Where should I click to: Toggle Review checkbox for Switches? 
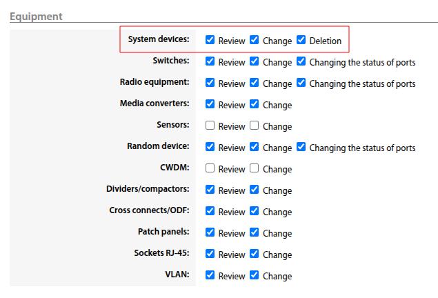[x=210, y=61]
